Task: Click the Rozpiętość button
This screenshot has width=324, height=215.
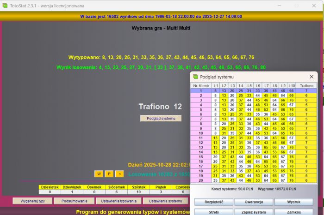Action: point(214,202)
